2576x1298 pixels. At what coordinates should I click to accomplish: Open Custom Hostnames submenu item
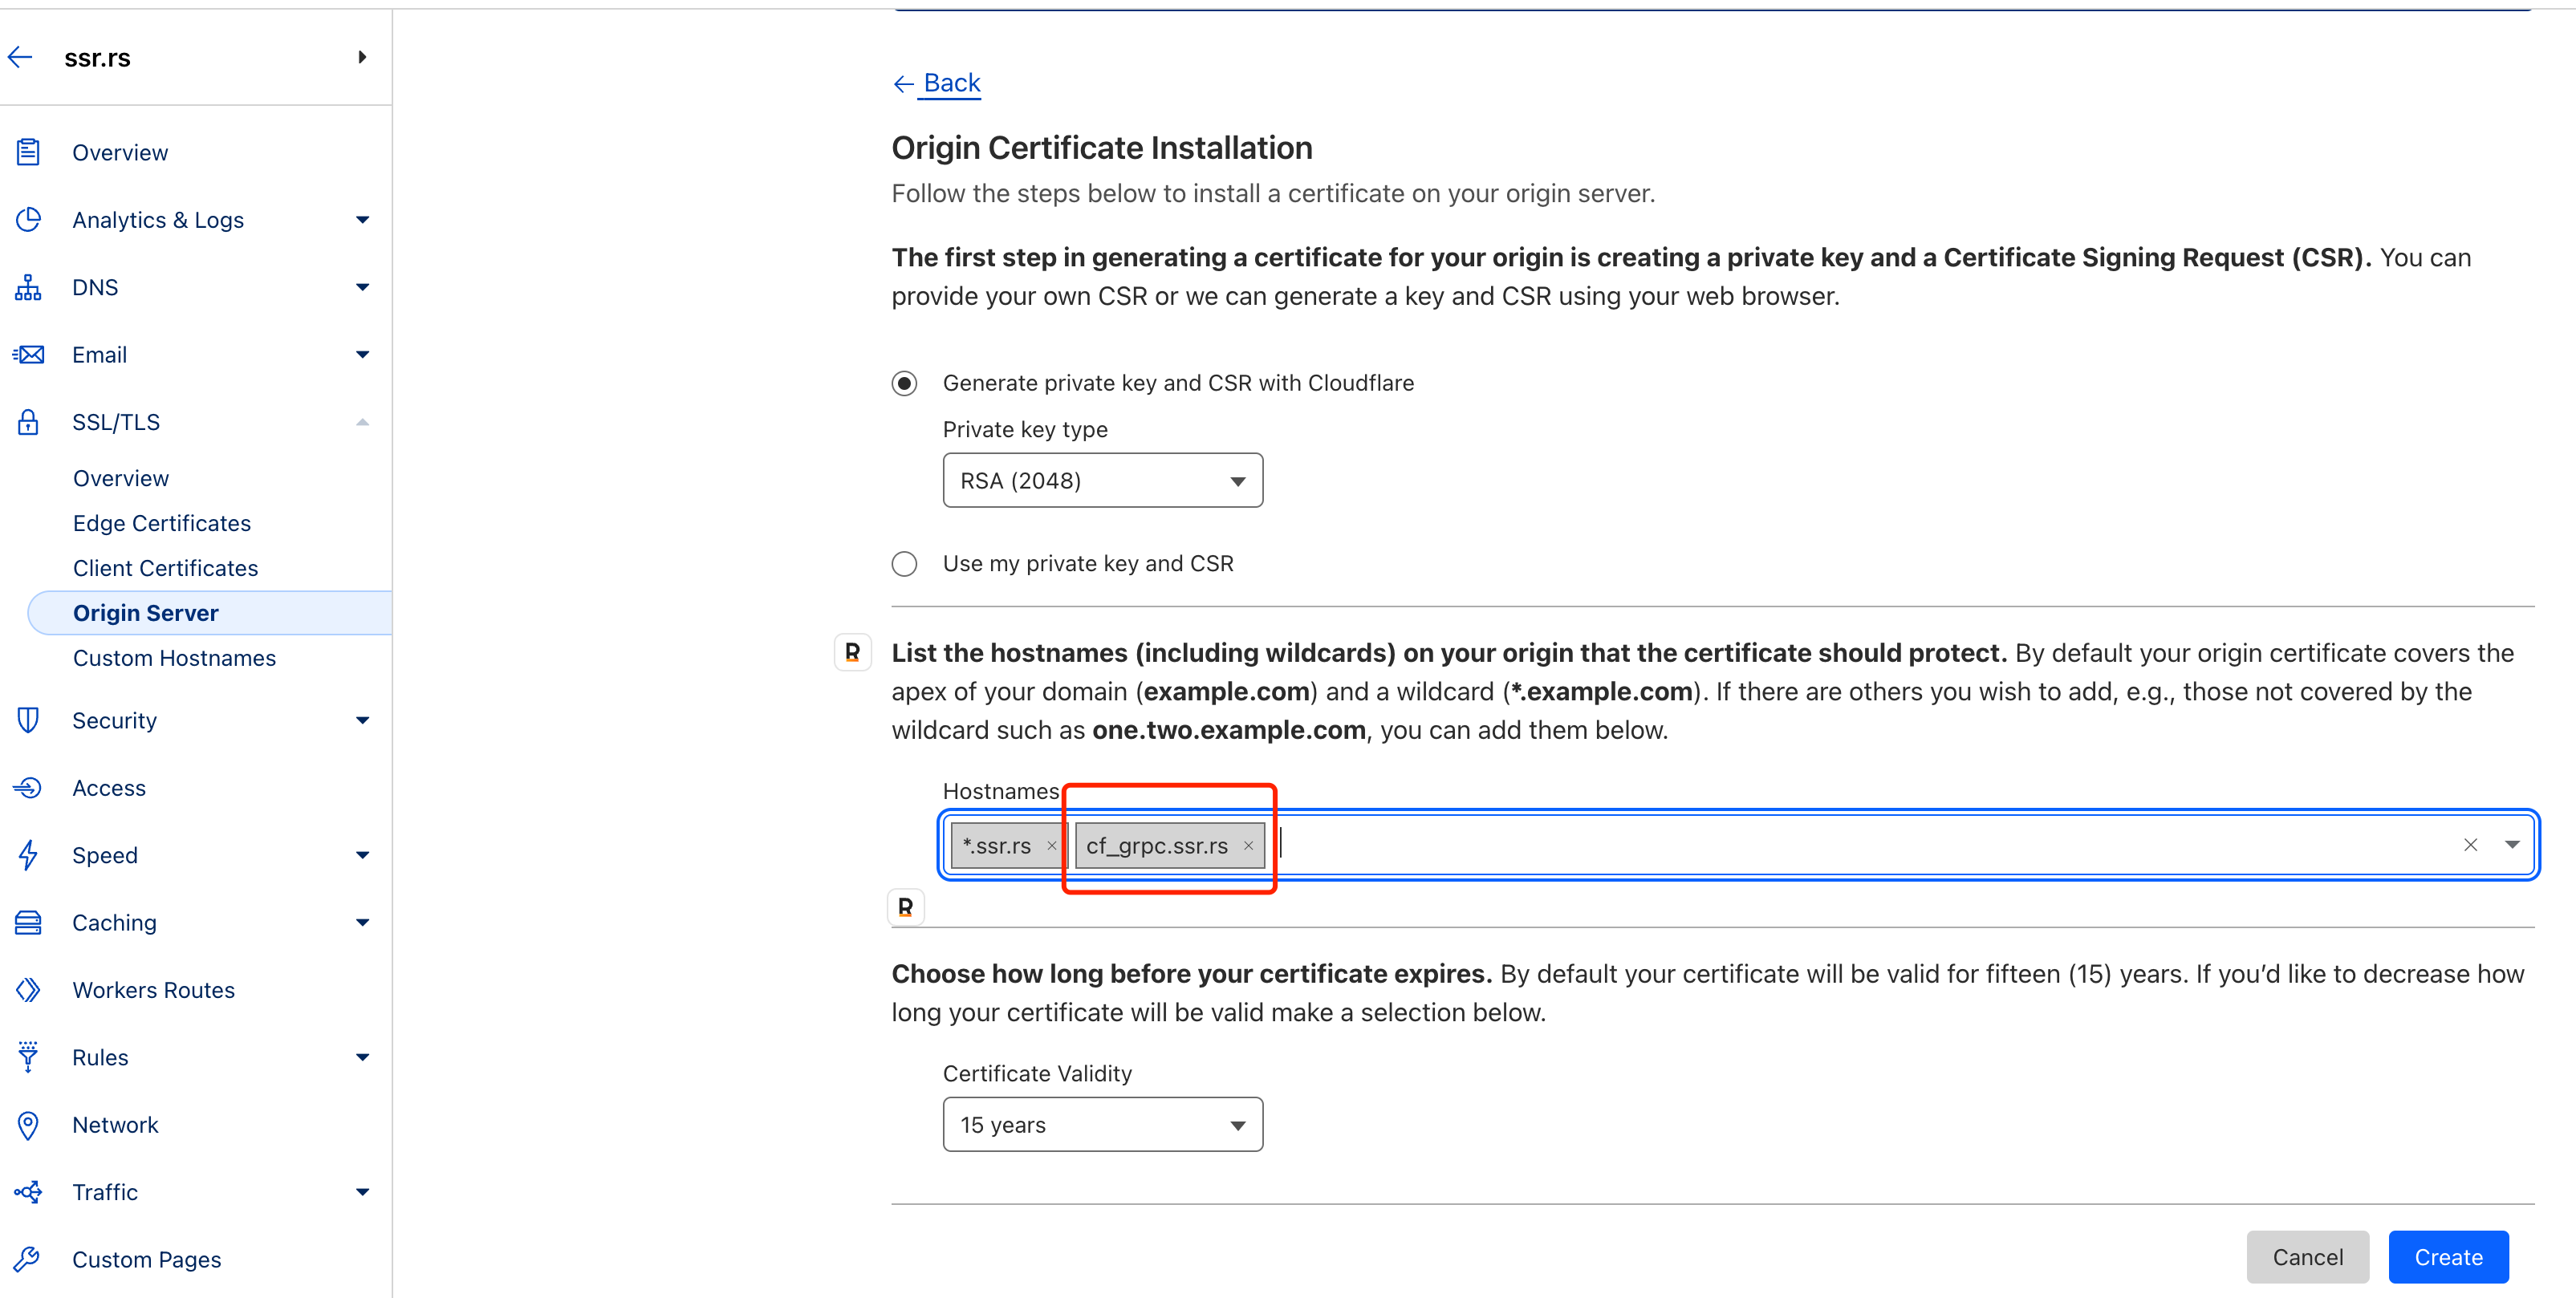coord(174,658)
